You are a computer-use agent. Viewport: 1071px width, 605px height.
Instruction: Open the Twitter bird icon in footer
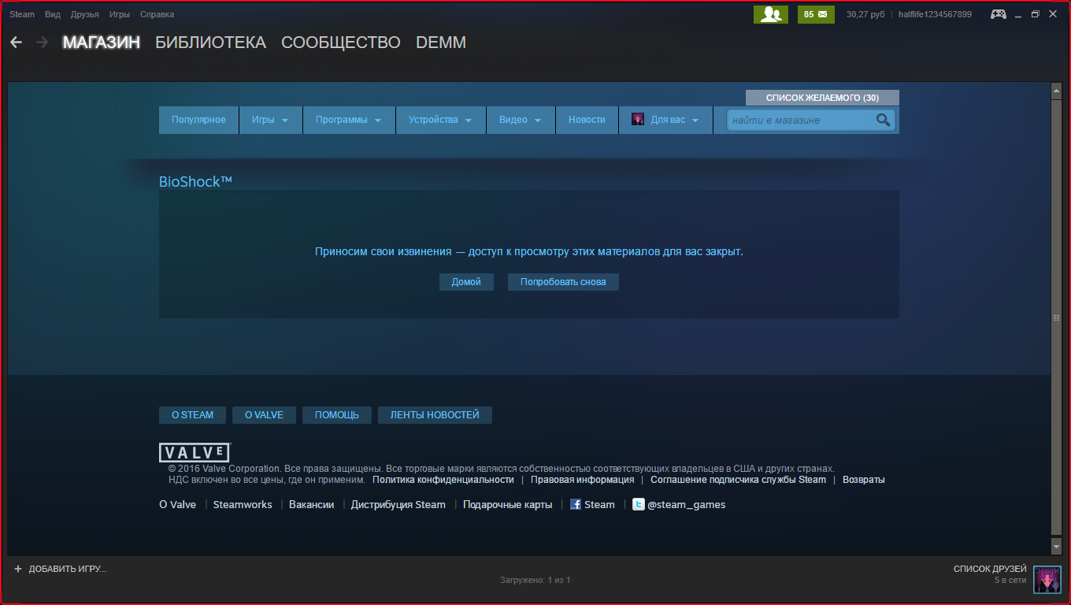click(x=638, y=504)
